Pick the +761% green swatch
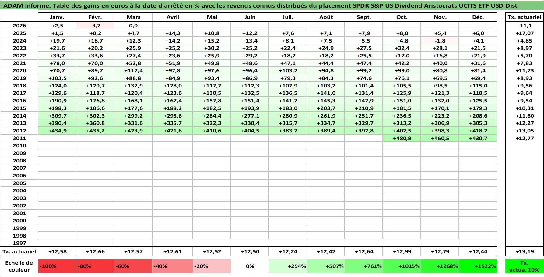The height and width of the screenshot is (277, 544). 364,266
